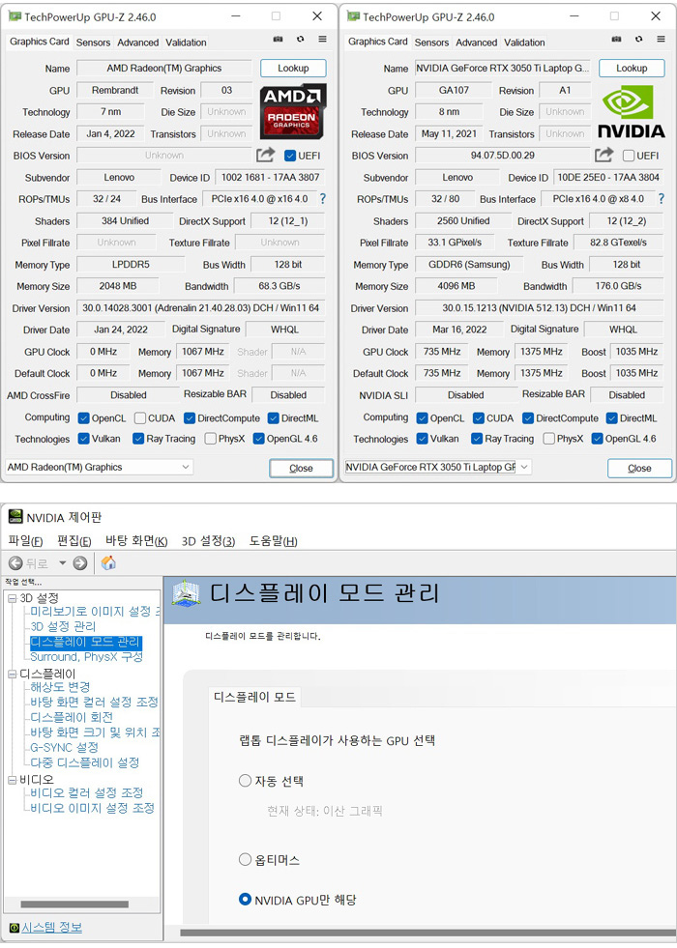
Task: Select 디스플레이 모드 tab
Action: (254, 697)
